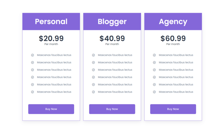Click first check icon in Personal plan
Screen dimensions: 223x132
pos(33,55)
